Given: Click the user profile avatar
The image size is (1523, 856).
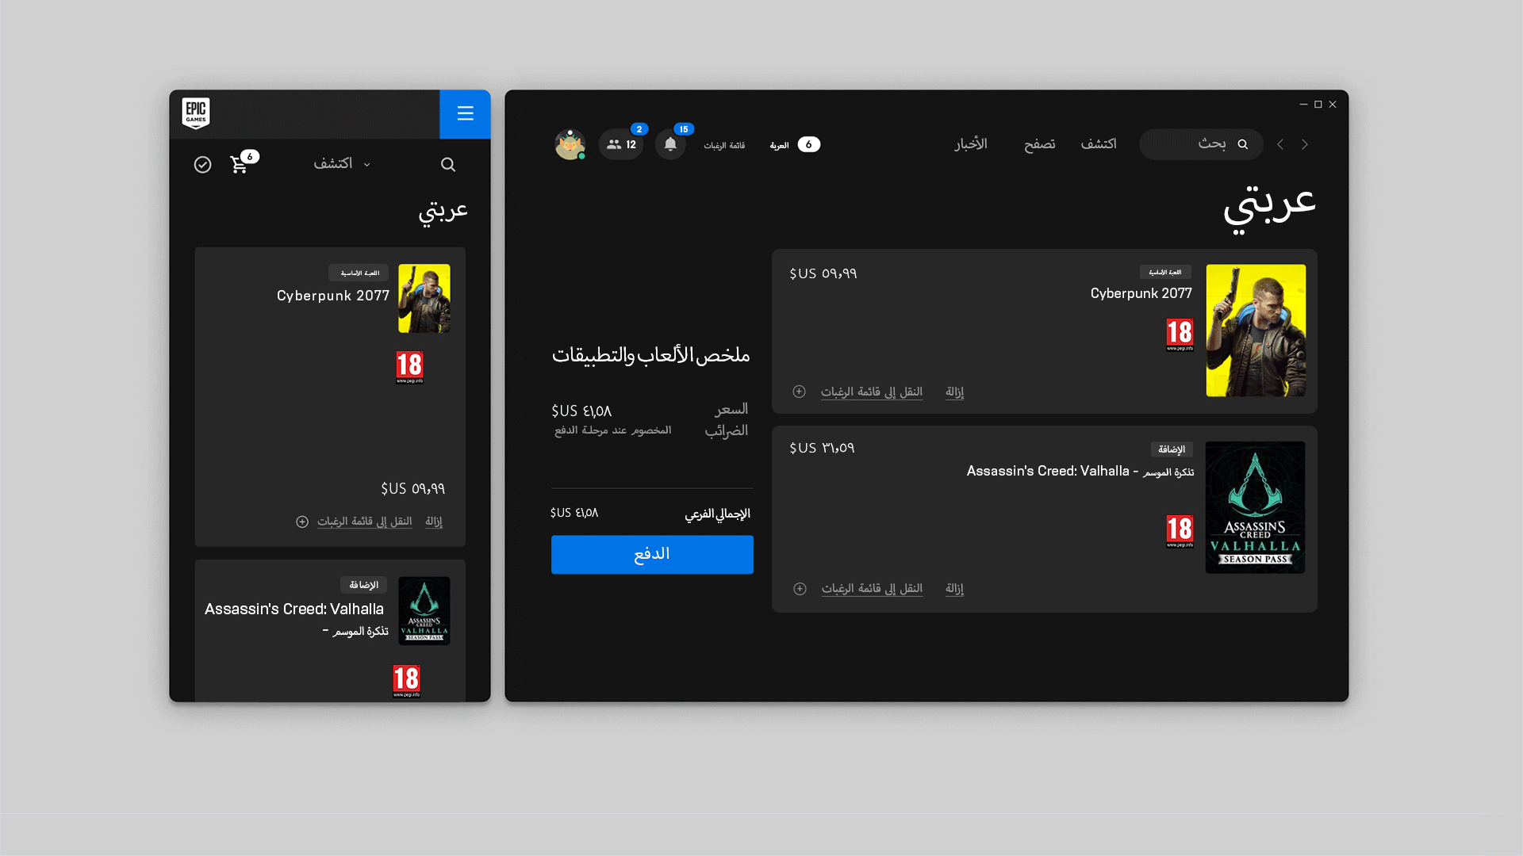Looking at the screenshot, I should pos(570,144).
